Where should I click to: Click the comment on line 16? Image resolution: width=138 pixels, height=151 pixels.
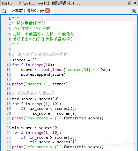pyautogui.click(x=33, y=93)
